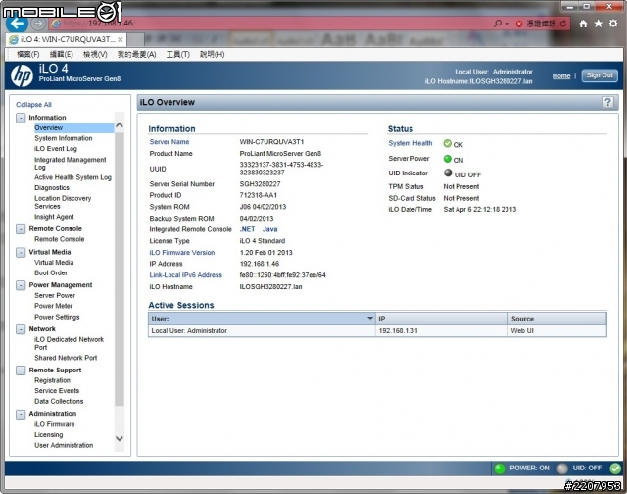The image size is (627, 494).
Task: Click the navigation scrollbar up arrow
Action: [x=120, y=125]
